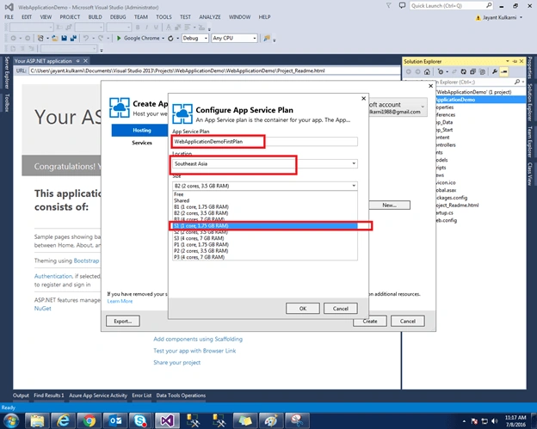Expand the New Project icon dropdown arrow
Screen dimensions: 537x429
47,39
